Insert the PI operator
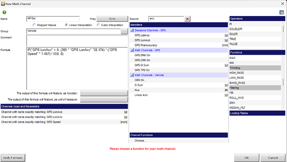Viewport: 287px width, 162px height. coord(255,24)
